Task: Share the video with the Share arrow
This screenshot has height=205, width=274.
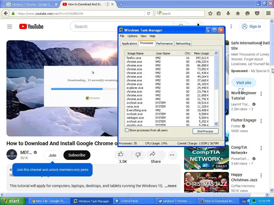Action: (153, 154)
